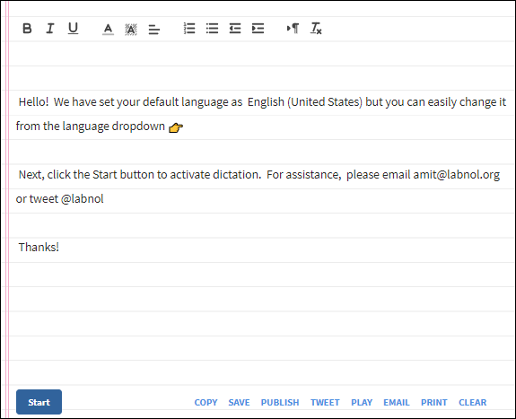Save the note using SAVE
Screen dimensions: 516x419
tap(240, 403)
